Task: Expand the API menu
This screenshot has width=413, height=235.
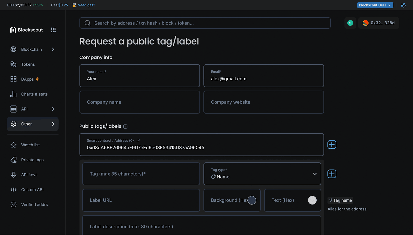Action: tap(24, 109)
